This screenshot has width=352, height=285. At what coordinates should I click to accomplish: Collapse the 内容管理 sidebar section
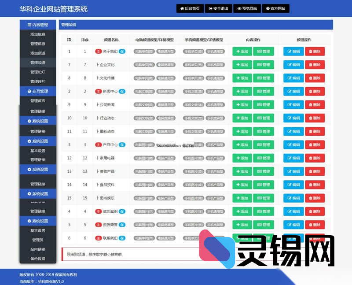38,25
